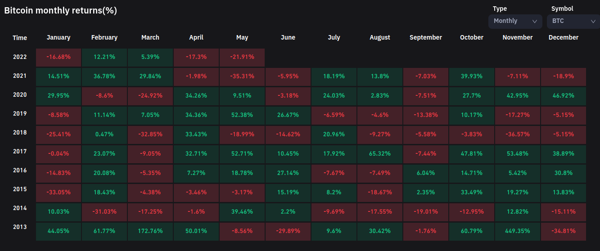Click the -33.05% January 2015 cell
The height and width of the screenshot is (251, 600).
point(59,193)
